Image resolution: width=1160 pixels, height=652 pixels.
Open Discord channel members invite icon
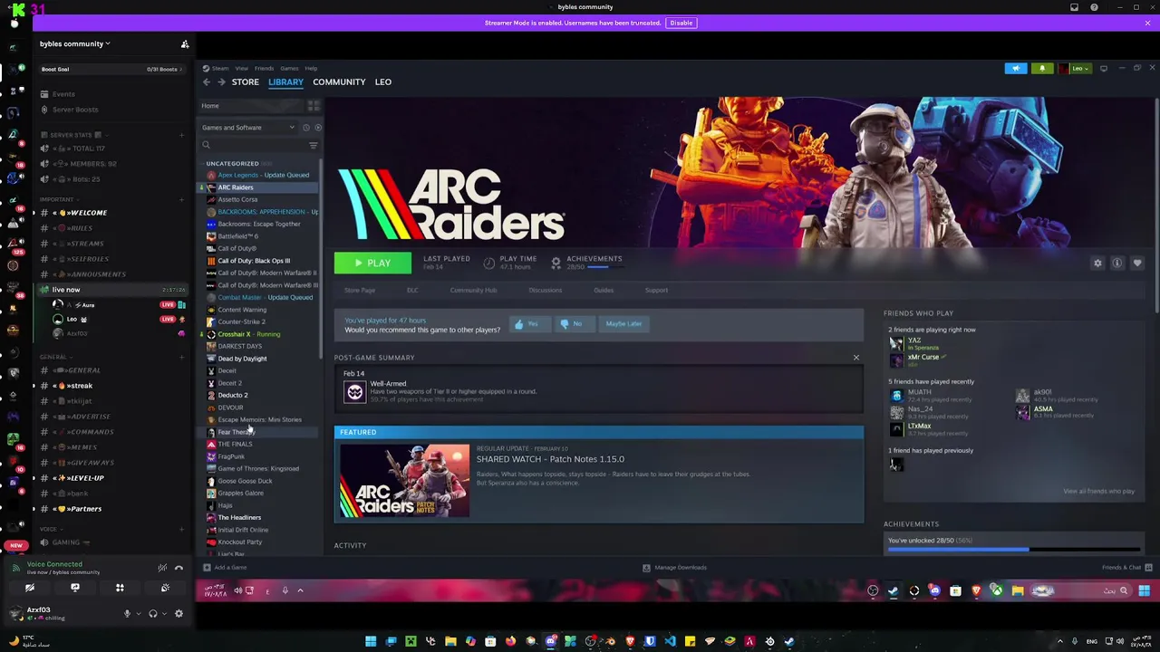(185, 43)
